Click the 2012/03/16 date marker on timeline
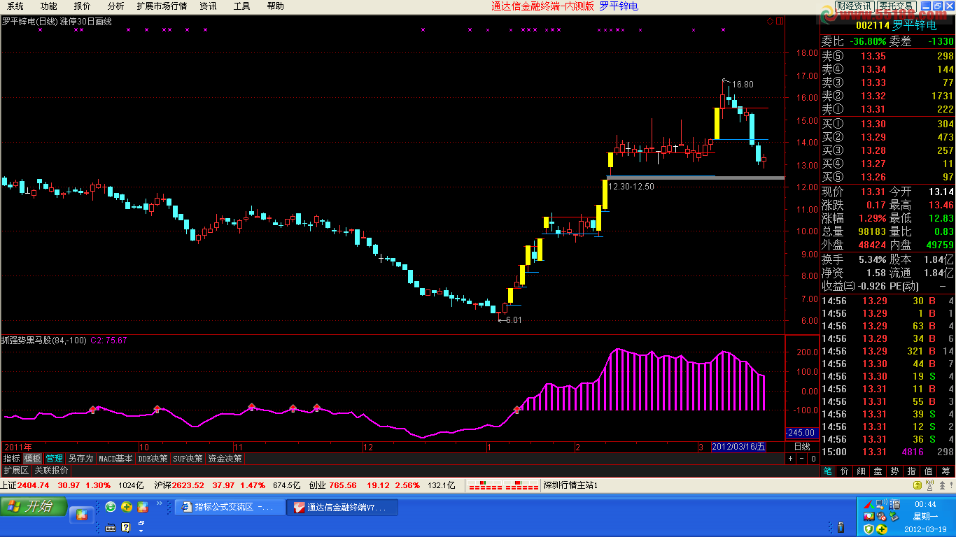Viewport: 956px width, 537px height. (x=738, y=446)
